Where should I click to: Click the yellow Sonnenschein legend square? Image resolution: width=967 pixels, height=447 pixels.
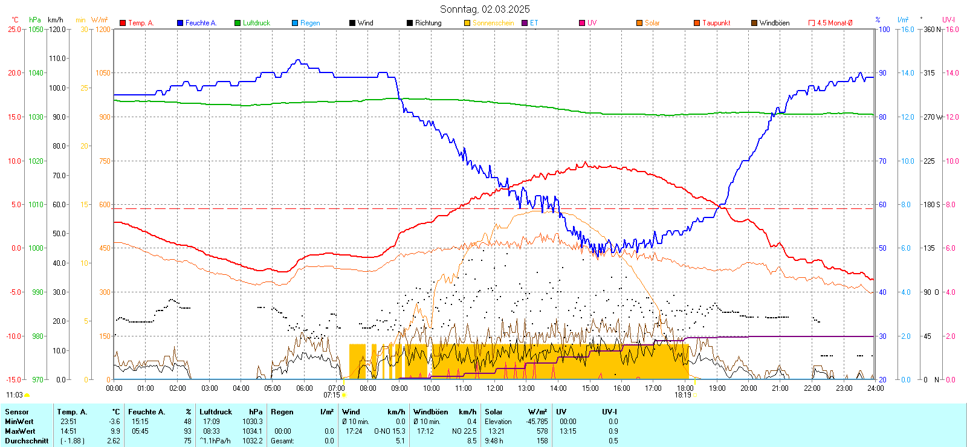(467, 23)
